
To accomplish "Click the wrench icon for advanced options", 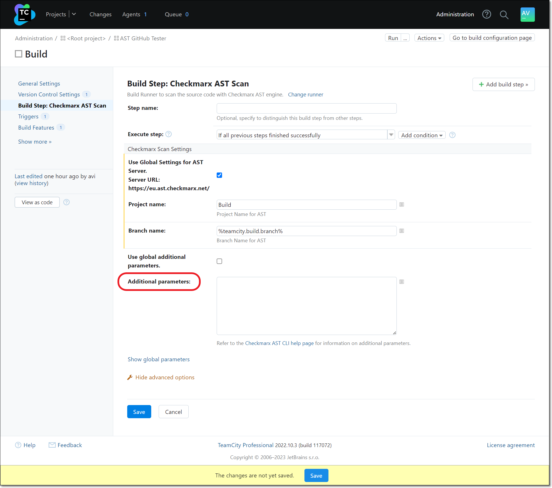I will (x=130, y=378).
